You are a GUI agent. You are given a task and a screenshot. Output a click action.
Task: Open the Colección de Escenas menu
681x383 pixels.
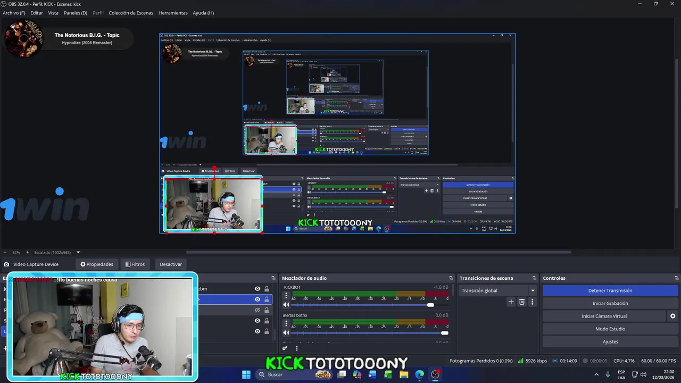tap(131, 13)
